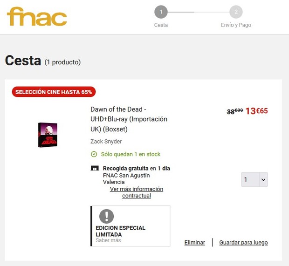289x266 pixels.
Task: Click the Fnac logo
Action: click(x=37, y=17)
